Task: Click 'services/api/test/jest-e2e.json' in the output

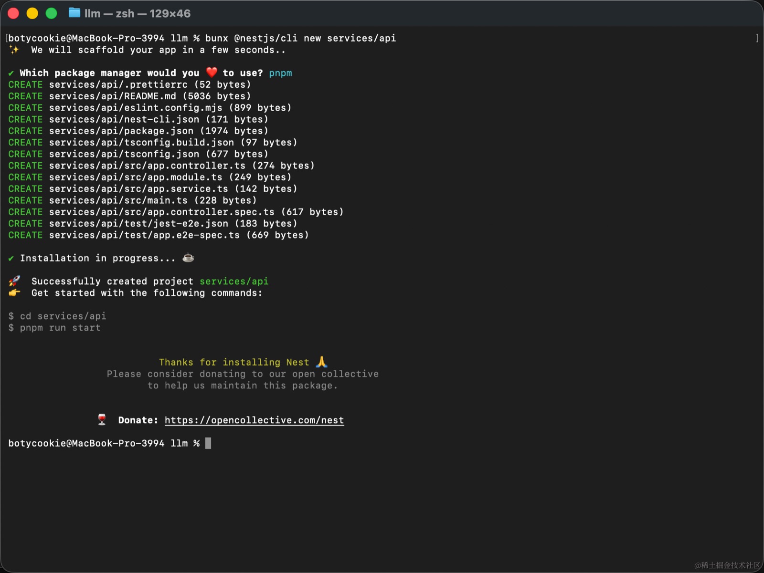Action: (138, 223)
